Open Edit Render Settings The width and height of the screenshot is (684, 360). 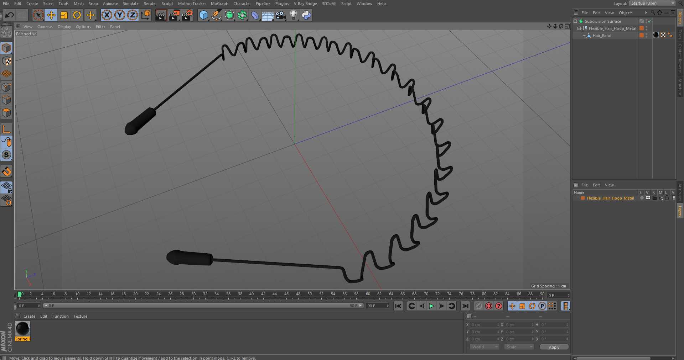[x=187, y=15]
